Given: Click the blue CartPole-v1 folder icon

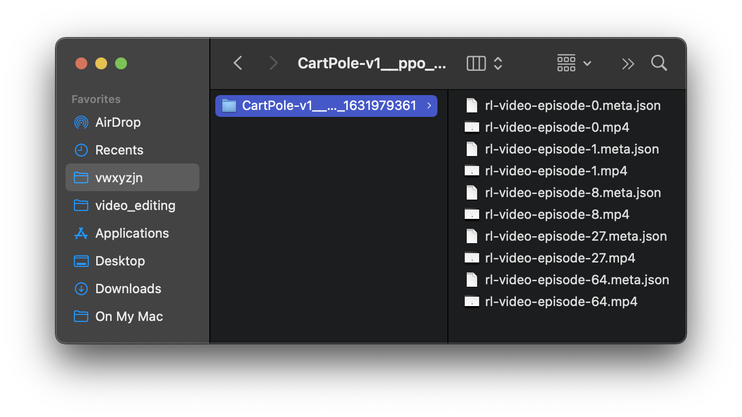Looking at the screenshot, I should tap(229, 105).
